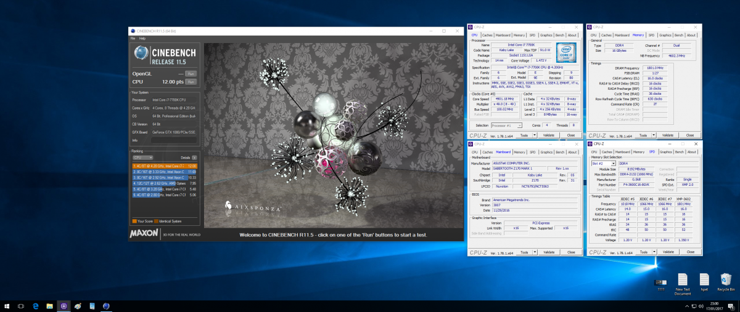Click the orange Your Score legend swatch
This screenshot has height=312, width=740.
[x=134, y=221]
